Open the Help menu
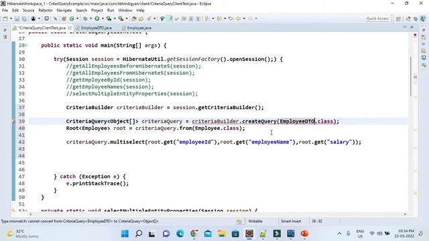The width and height of the screenshot is (429, 241). pos(140,11)
